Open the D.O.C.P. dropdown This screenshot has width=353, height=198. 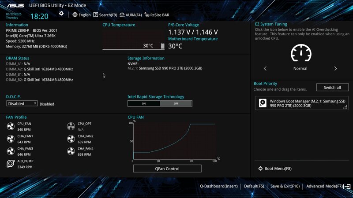click(22, 103)
